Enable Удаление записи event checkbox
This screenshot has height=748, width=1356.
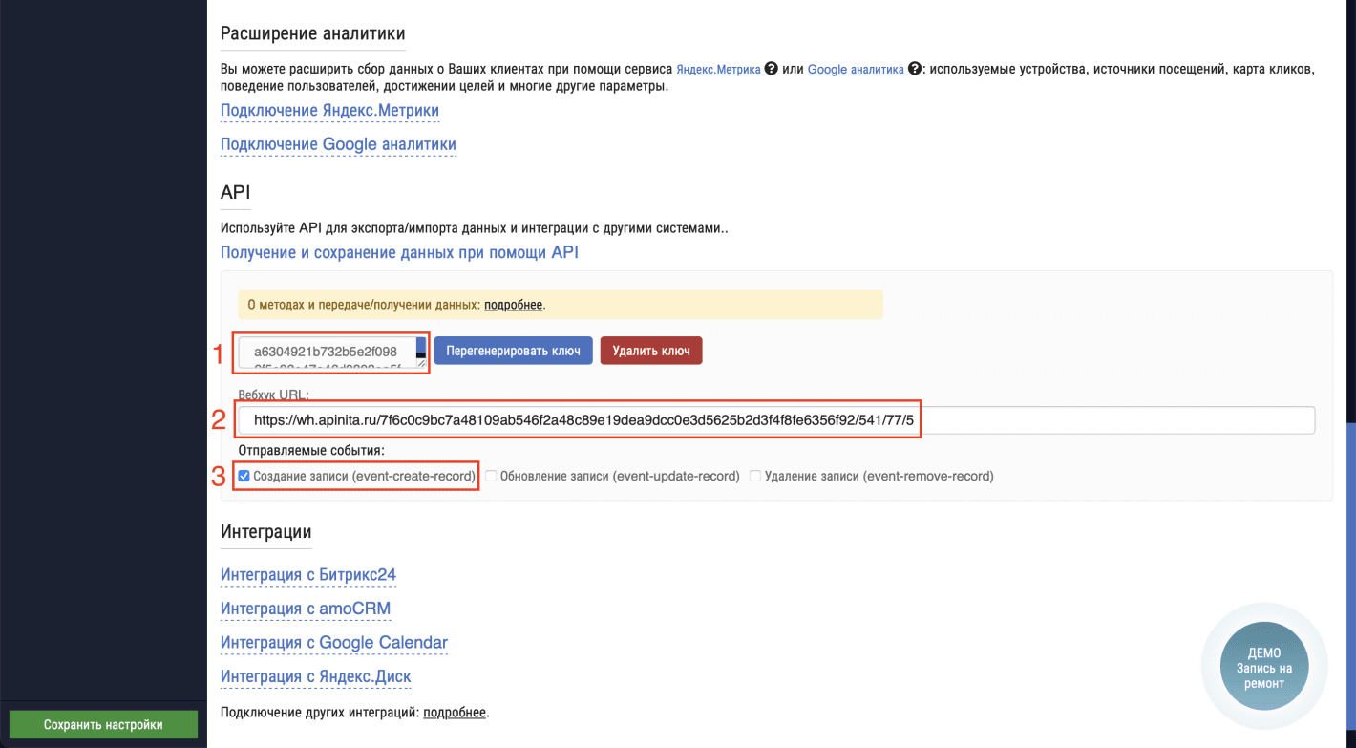coord(754,475)
